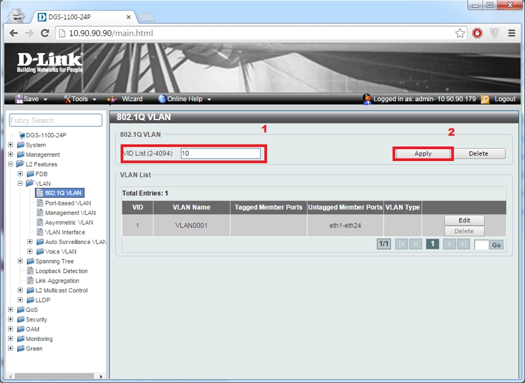525x383 pixels.
Task: Collapse the L2 Features folder
Action: 11,164
